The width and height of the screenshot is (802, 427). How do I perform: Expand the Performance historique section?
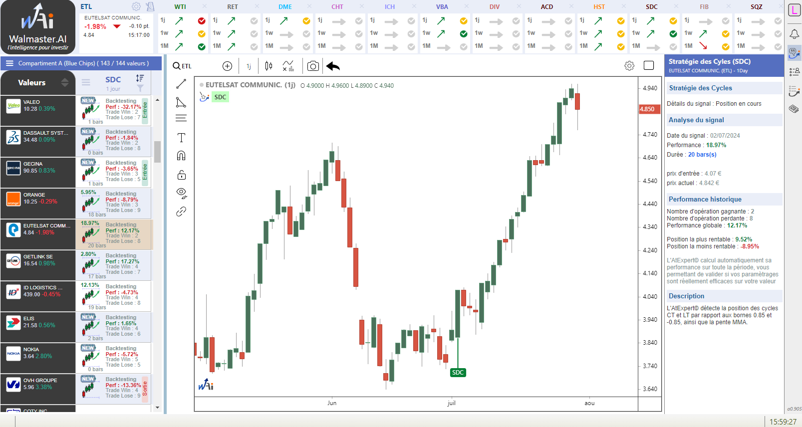point(724,199)
